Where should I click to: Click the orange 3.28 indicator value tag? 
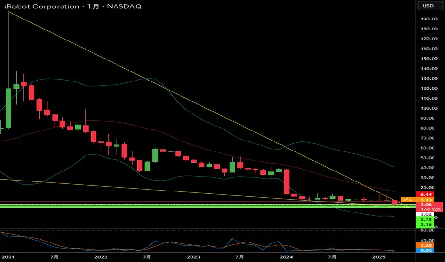pos(425,245)
